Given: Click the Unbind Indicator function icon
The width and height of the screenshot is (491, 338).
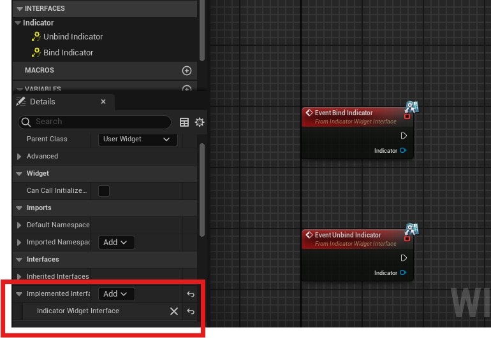Looking at the screenshot, I should tap(36, 36).
